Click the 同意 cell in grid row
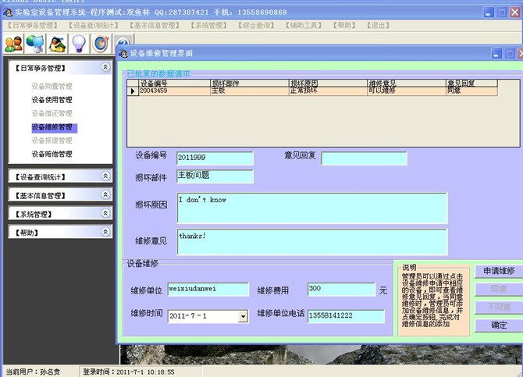 pyautogui.click(x=471, y=91)
